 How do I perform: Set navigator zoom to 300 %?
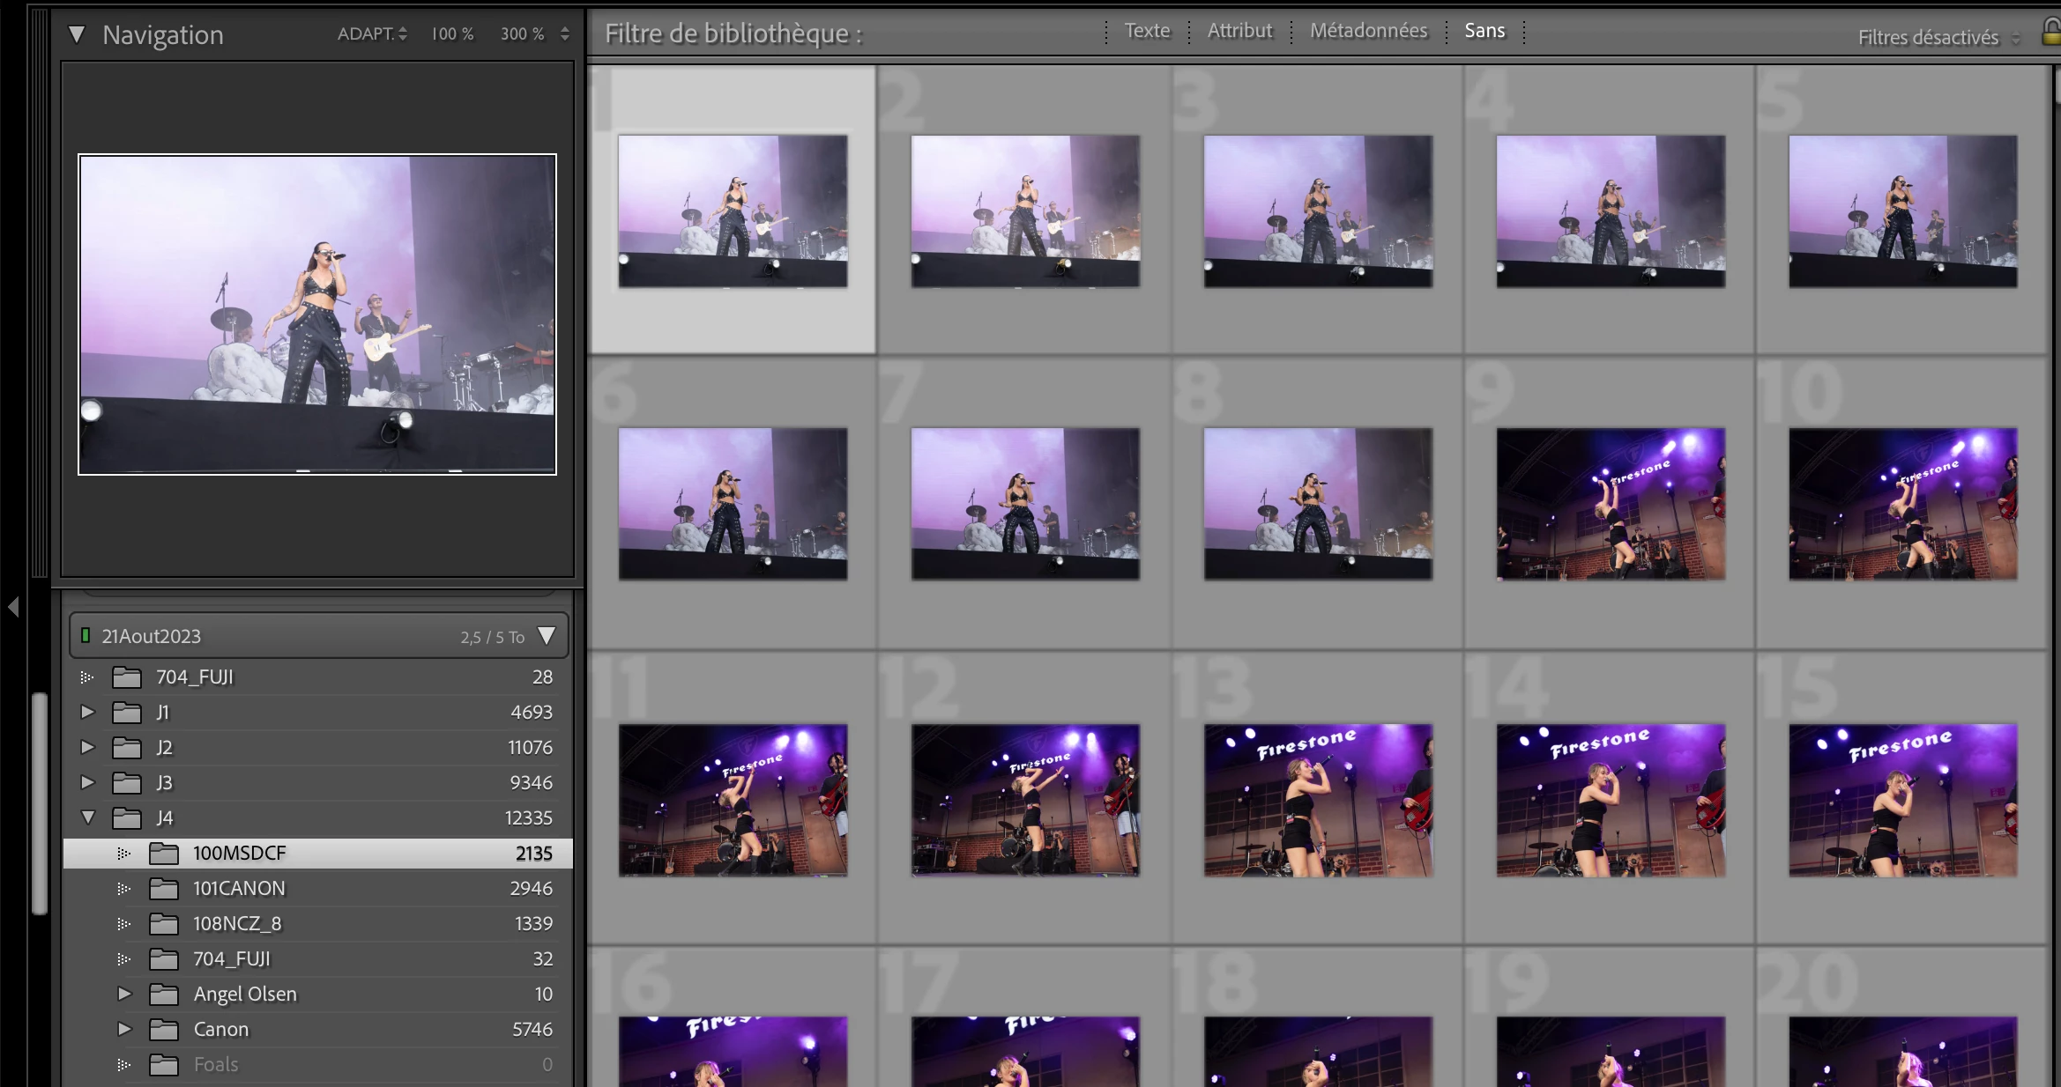[x=522, y=34]
